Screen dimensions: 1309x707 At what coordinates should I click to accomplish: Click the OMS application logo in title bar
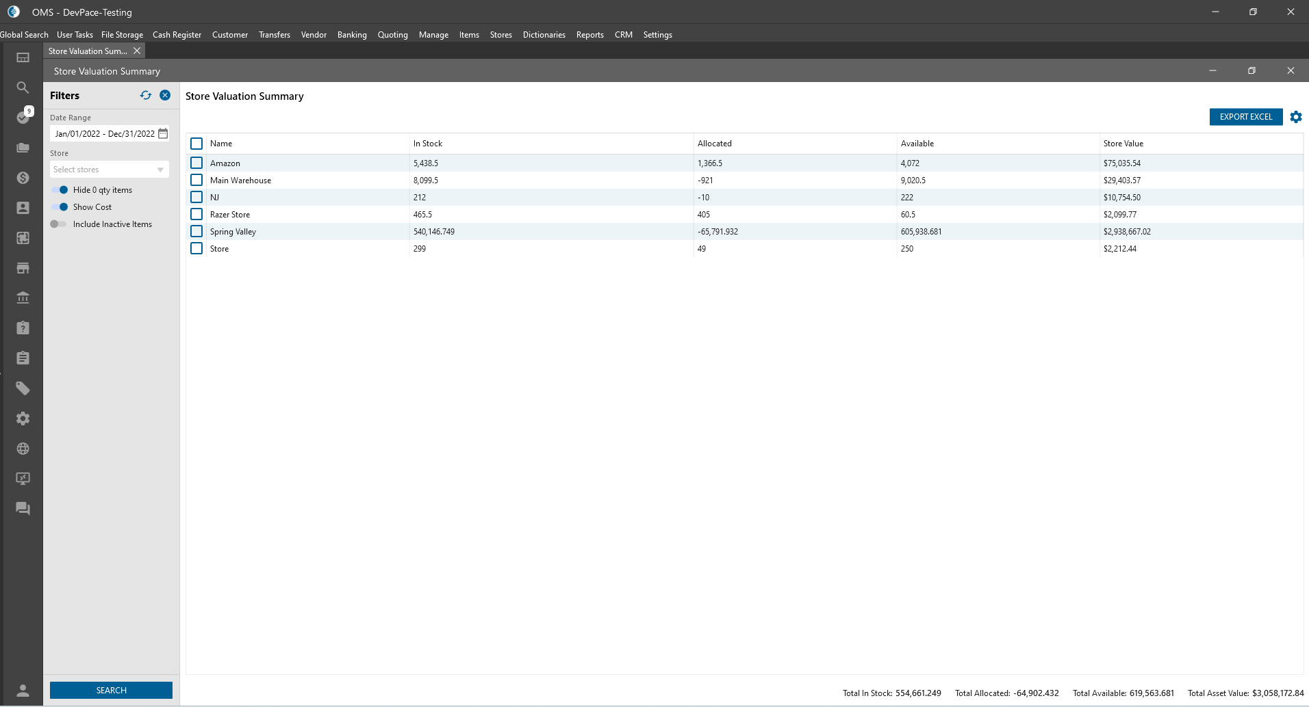13,12
